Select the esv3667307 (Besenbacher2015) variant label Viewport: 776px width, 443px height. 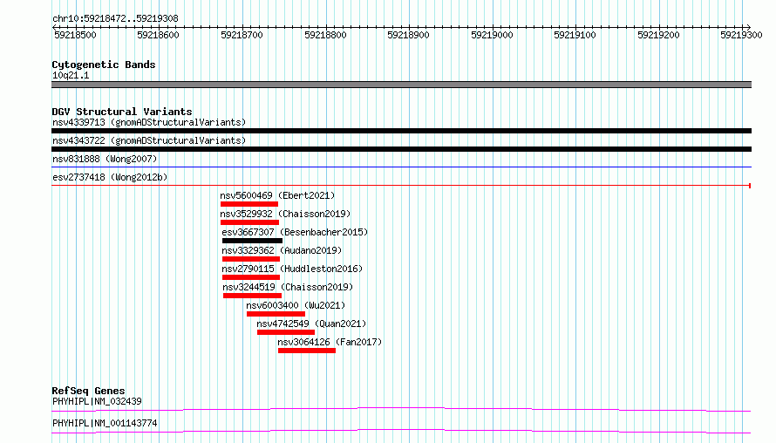(x=295, y=232)
